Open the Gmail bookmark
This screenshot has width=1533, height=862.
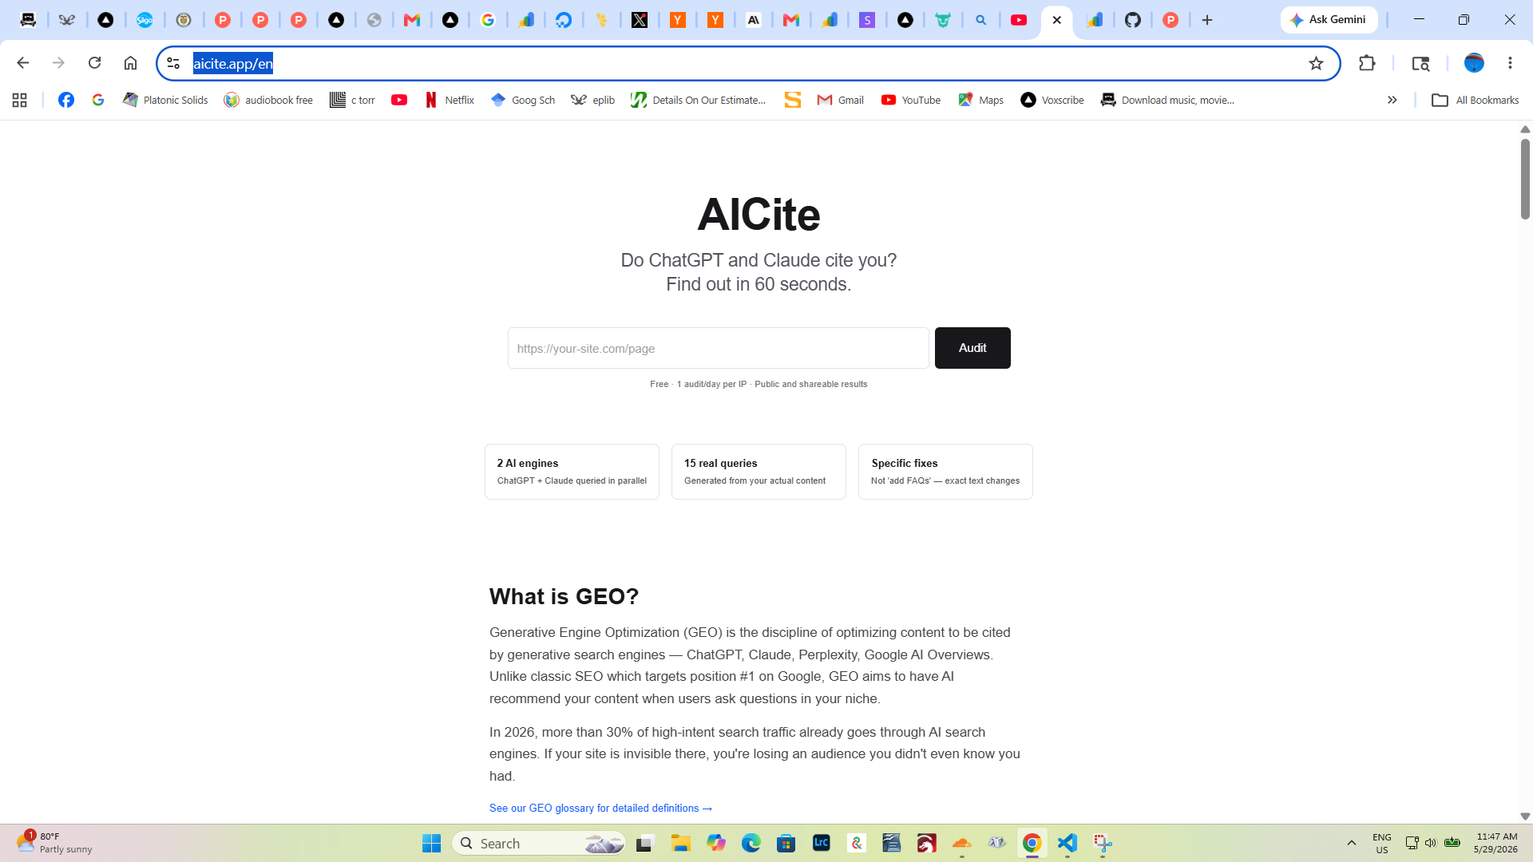tap(840, 100)
